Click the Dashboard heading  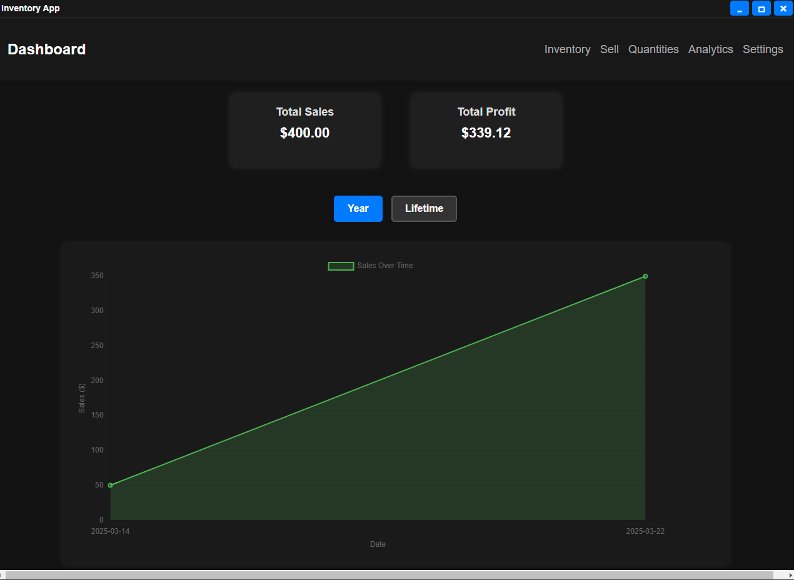click(46, 49)
